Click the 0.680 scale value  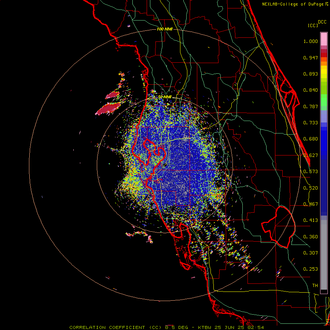tap(311, 139)
